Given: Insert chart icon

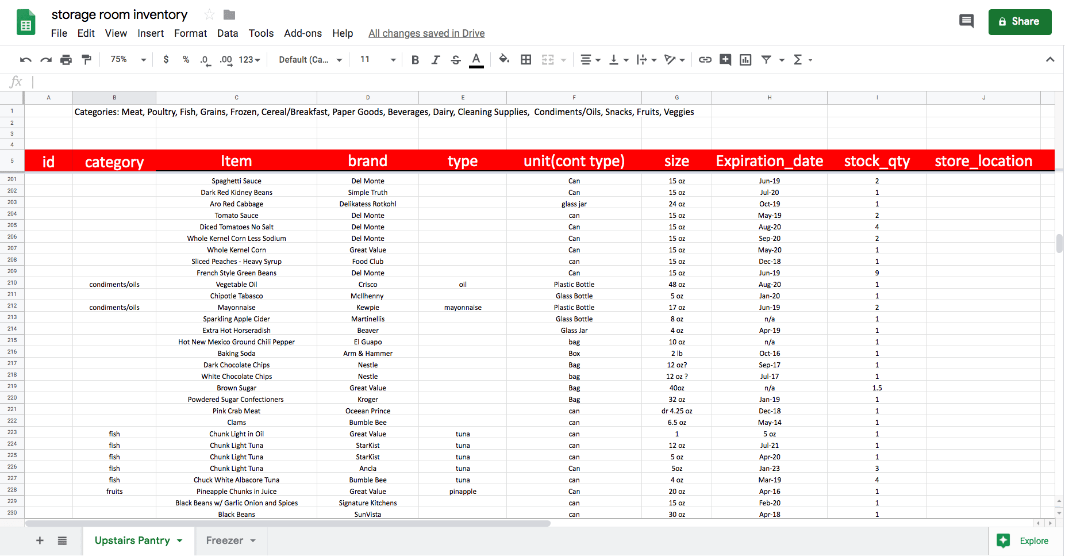Looking at the screenshot, I should point(745,60).
